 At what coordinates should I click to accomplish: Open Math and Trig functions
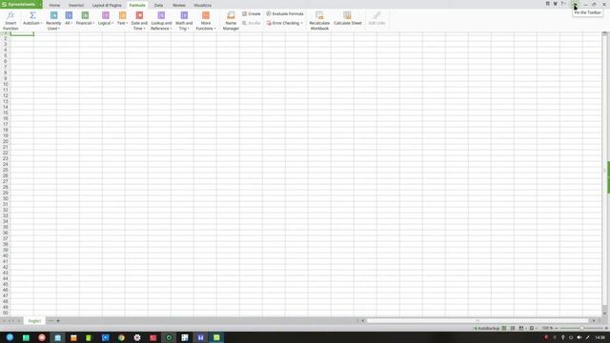point(184,21)
